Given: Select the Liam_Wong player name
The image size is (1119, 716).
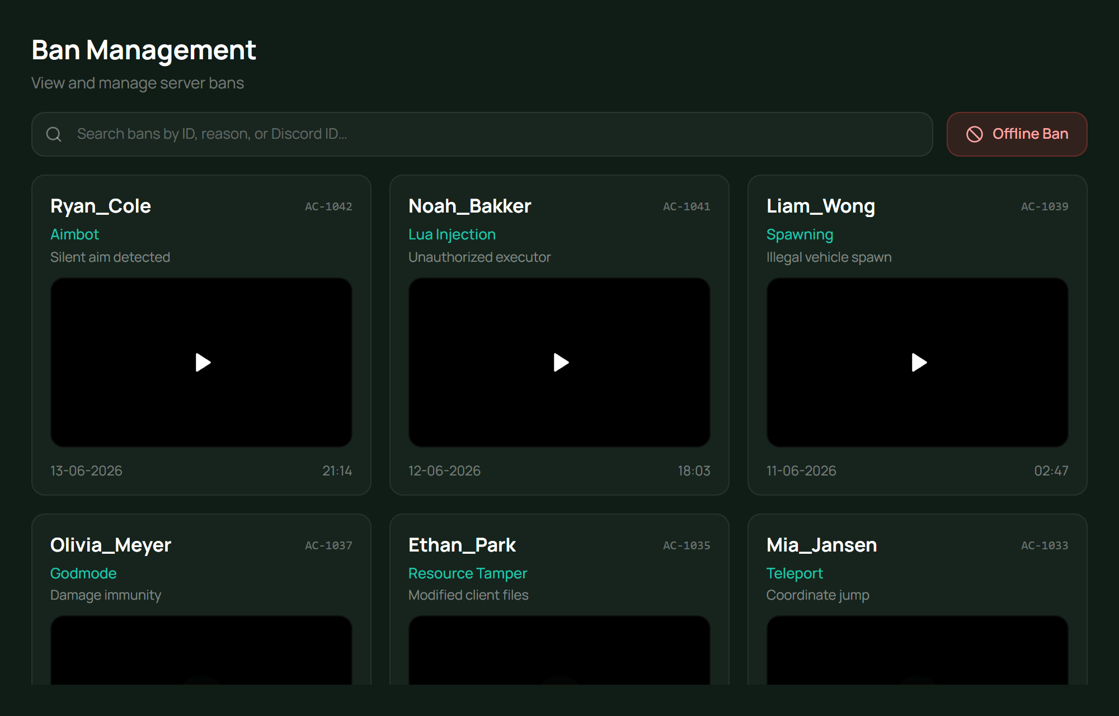Looking at the screenshot, I should 821,206.
